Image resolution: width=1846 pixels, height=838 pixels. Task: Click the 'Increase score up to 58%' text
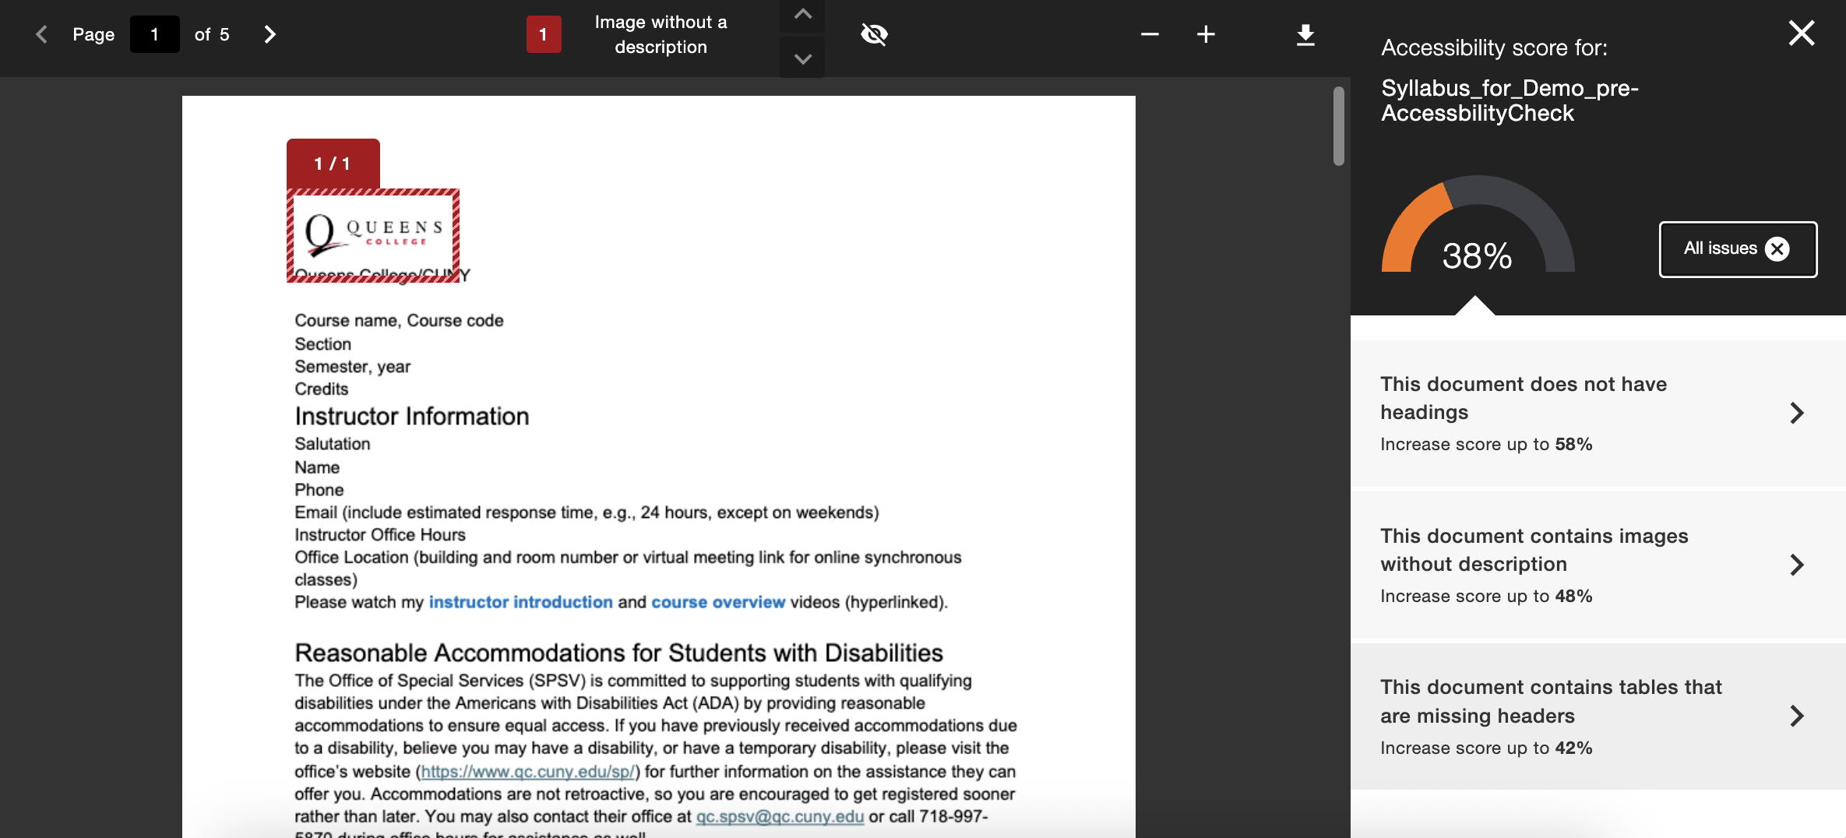pyautogui.click(x=1486, y=445)
